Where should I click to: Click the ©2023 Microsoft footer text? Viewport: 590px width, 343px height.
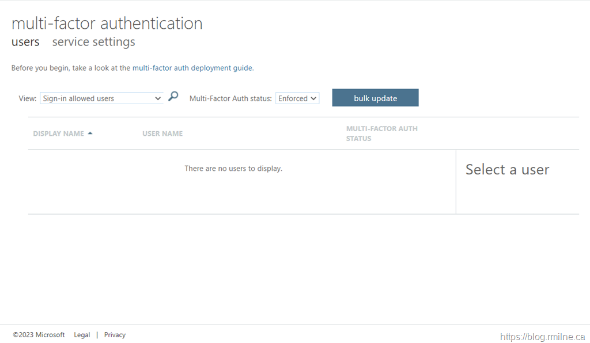tap(39, 335)
